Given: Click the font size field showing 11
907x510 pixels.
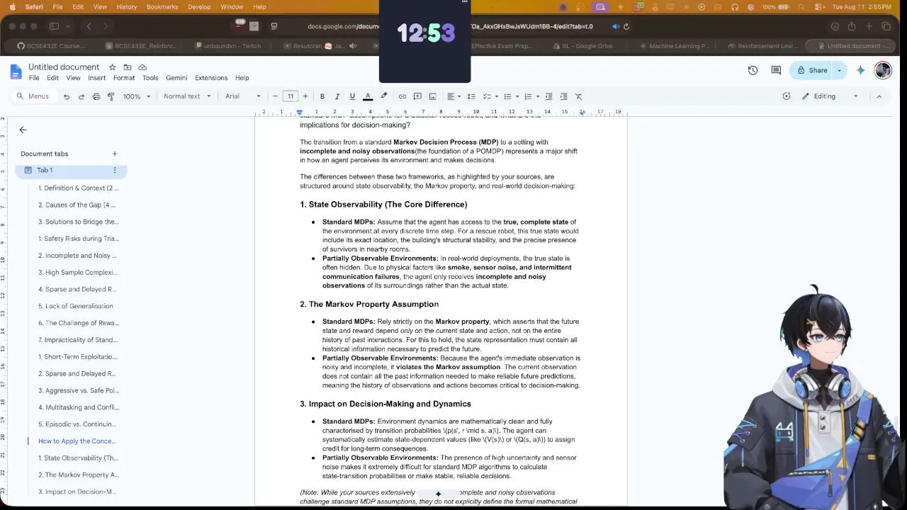Looking at the screenshot, I should pyautogui.click(x=291, y=96).
